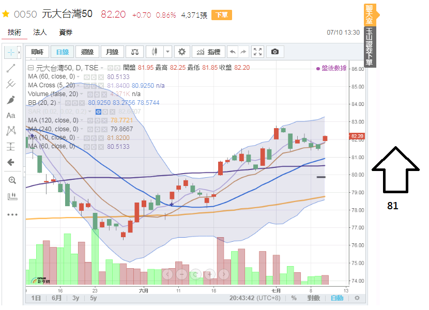Viewport: 429px width, 310px height.
Task: Toggle 對數 logarithmic scale
Action: coord(313,298)
